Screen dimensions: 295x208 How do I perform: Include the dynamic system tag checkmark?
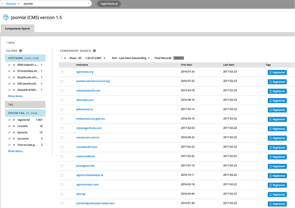click(x=9, y=132)
